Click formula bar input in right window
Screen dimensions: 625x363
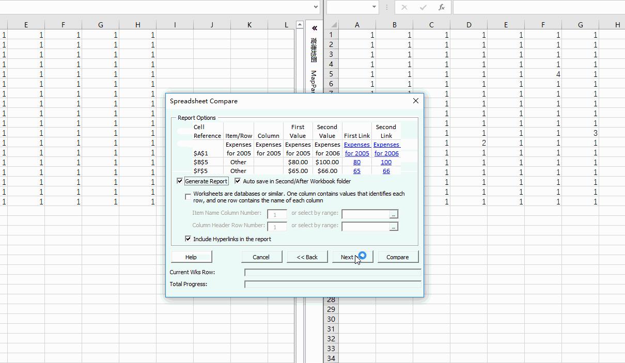(538, 7)
